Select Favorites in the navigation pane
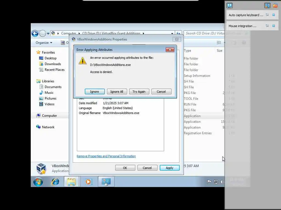The width and height of the screenshot is (281, 210). click(48, 52)
